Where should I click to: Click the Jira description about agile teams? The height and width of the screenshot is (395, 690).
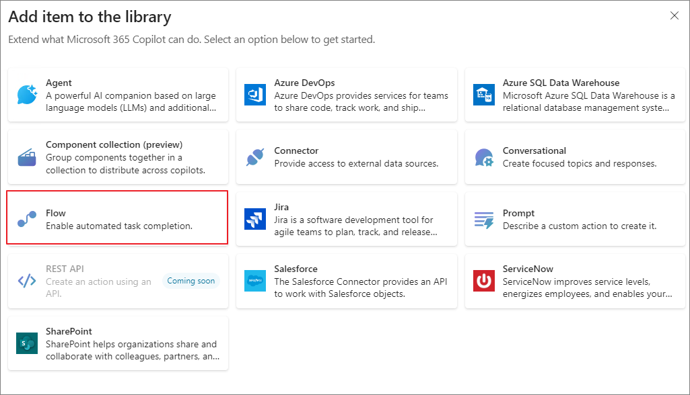355,226
